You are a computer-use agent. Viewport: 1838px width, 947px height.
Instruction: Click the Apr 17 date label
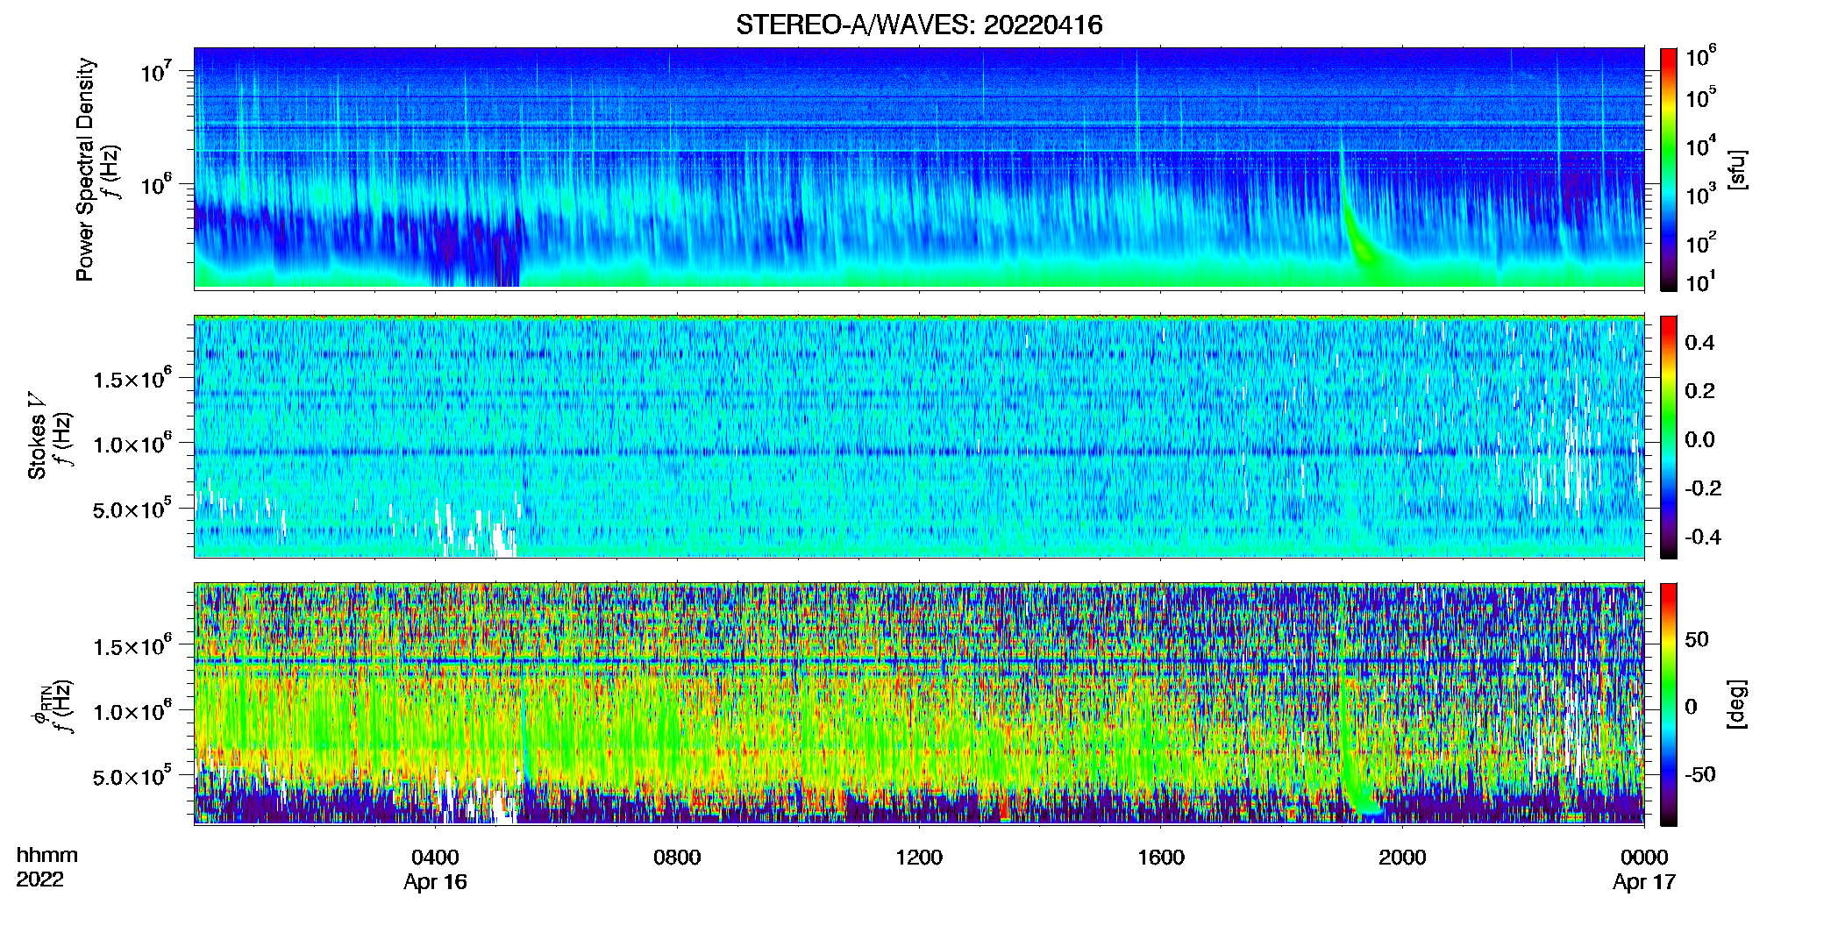(1644, 882)
